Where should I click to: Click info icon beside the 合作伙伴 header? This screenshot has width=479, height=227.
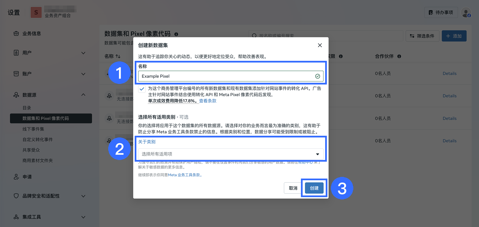tap(399, 56)
